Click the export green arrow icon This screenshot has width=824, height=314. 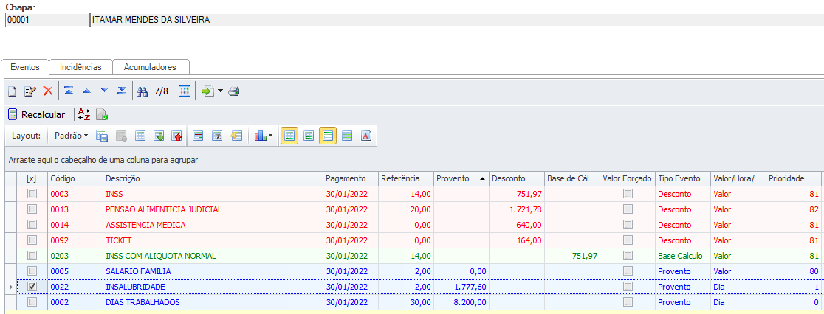click(207, 91)
